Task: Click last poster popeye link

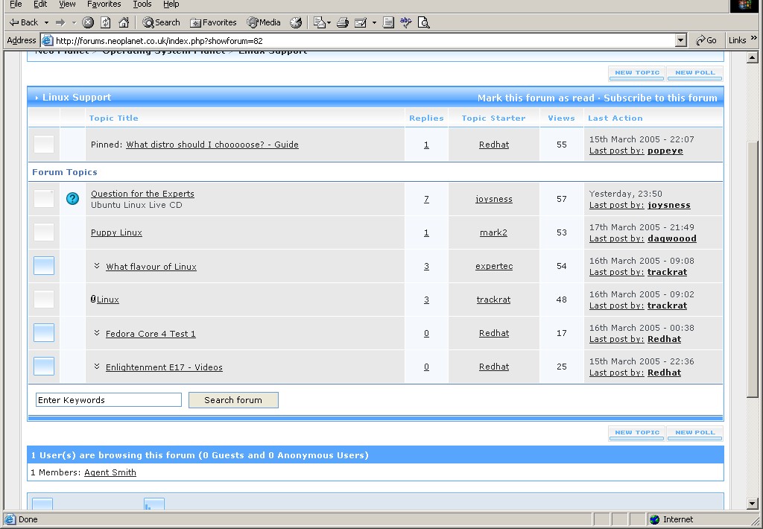Action: (x=665, y=151)
